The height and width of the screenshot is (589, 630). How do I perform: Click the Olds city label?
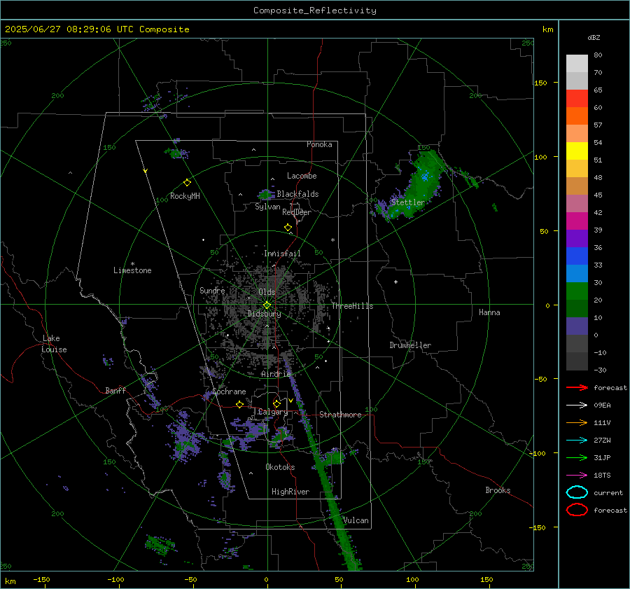coord(267,292)
